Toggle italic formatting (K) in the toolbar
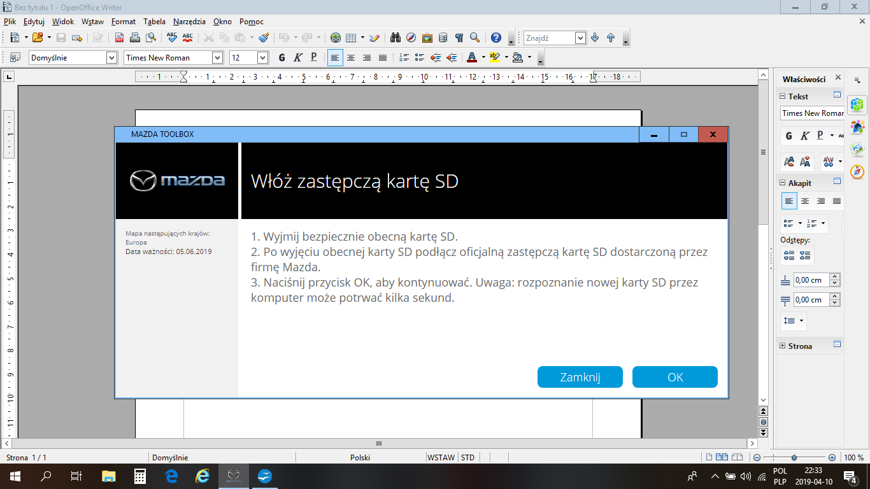The image size is (870, 489). (297, 58)
